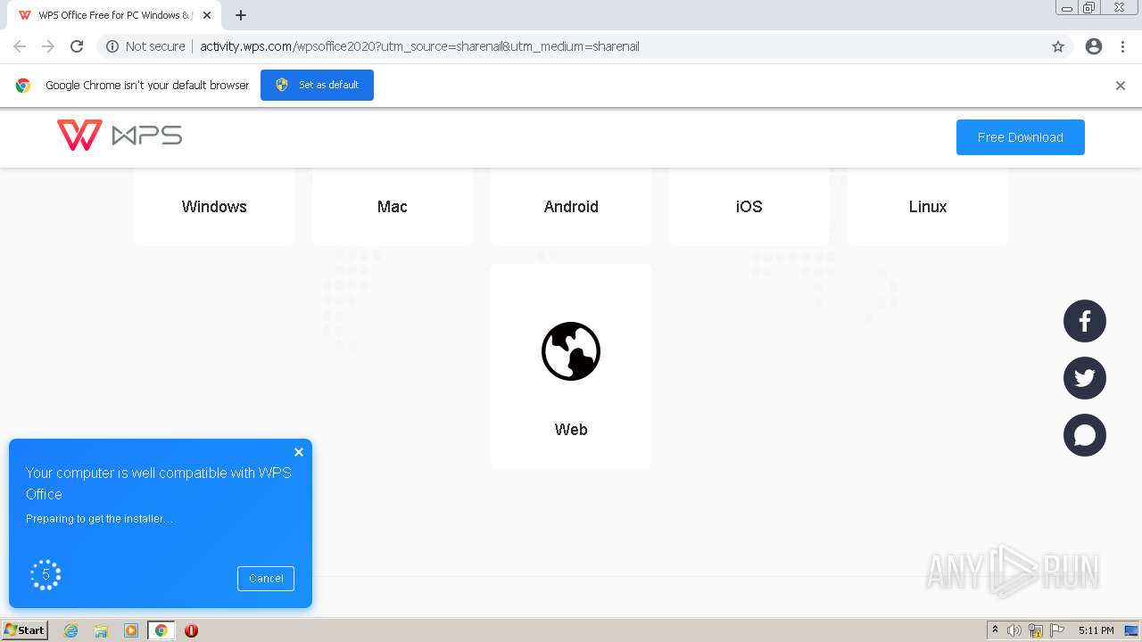Screen dimensions: 1142x642
Task: Select the Mac platform card
Action: (393, 206)
